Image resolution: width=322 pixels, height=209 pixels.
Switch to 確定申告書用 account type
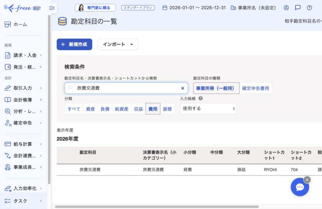pos(256,88)
